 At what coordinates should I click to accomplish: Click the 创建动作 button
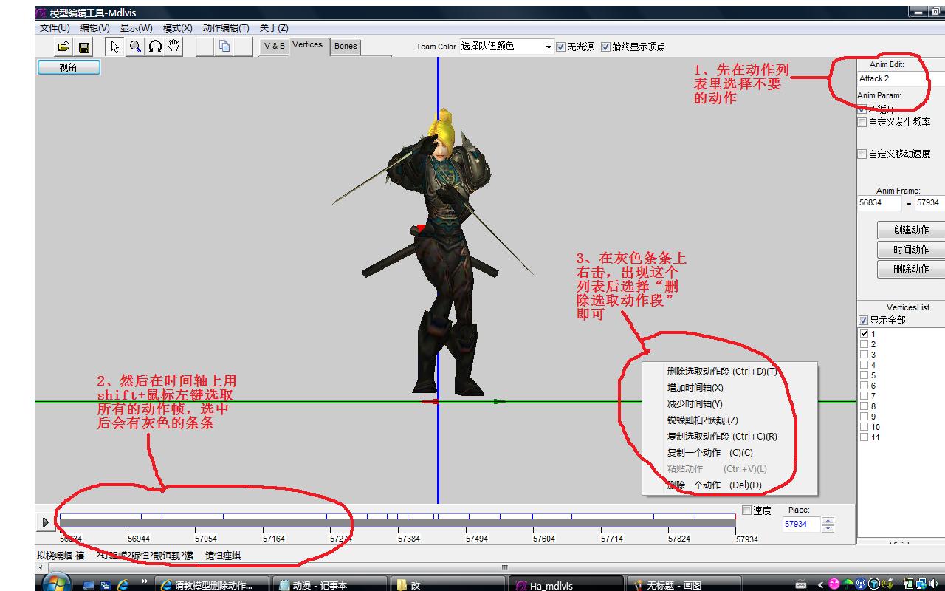[x=911, y=230]
